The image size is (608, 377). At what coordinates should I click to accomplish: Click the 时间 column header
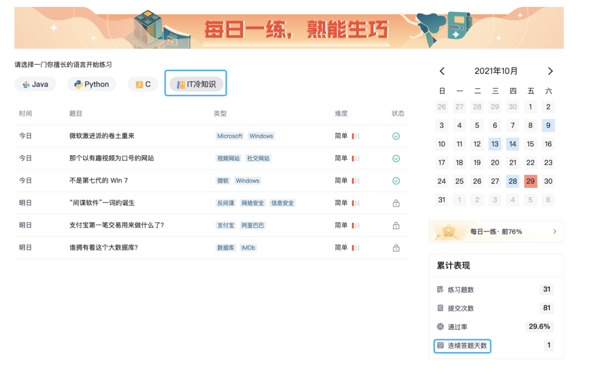click(x=25, y=114)
